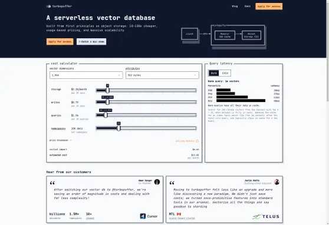This screenshot has height=225, width=329.
Task: Click the 'Query latency' panel title
Action: 221,64
